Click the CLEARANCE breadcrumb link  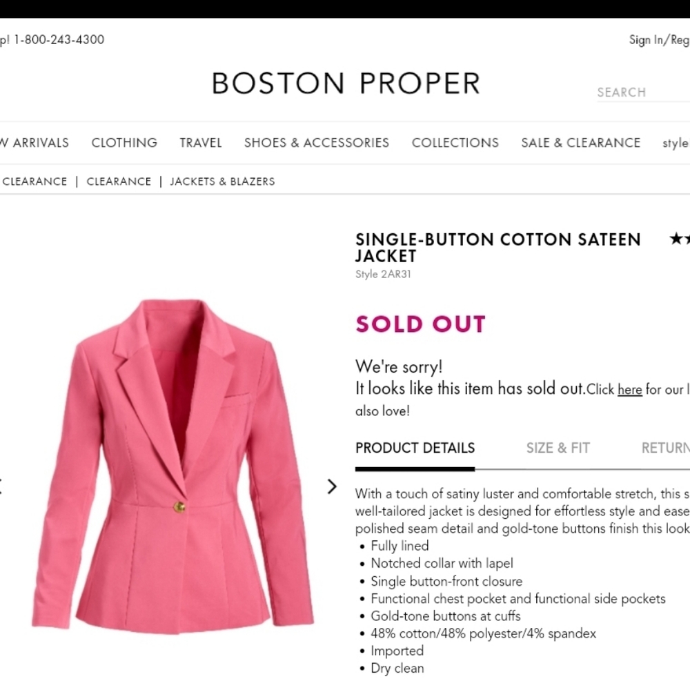[x=119, y=181]
